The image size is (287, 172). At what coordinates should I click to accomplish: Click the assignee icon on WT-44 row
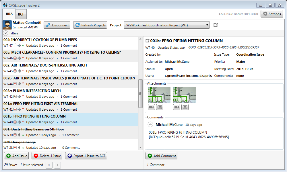point(19,84)
